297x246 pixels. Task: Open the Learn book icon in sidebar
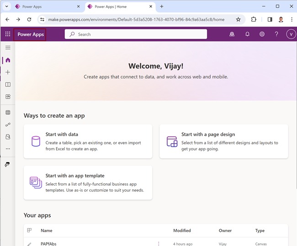pyautogui.click(x=8, y=85)
